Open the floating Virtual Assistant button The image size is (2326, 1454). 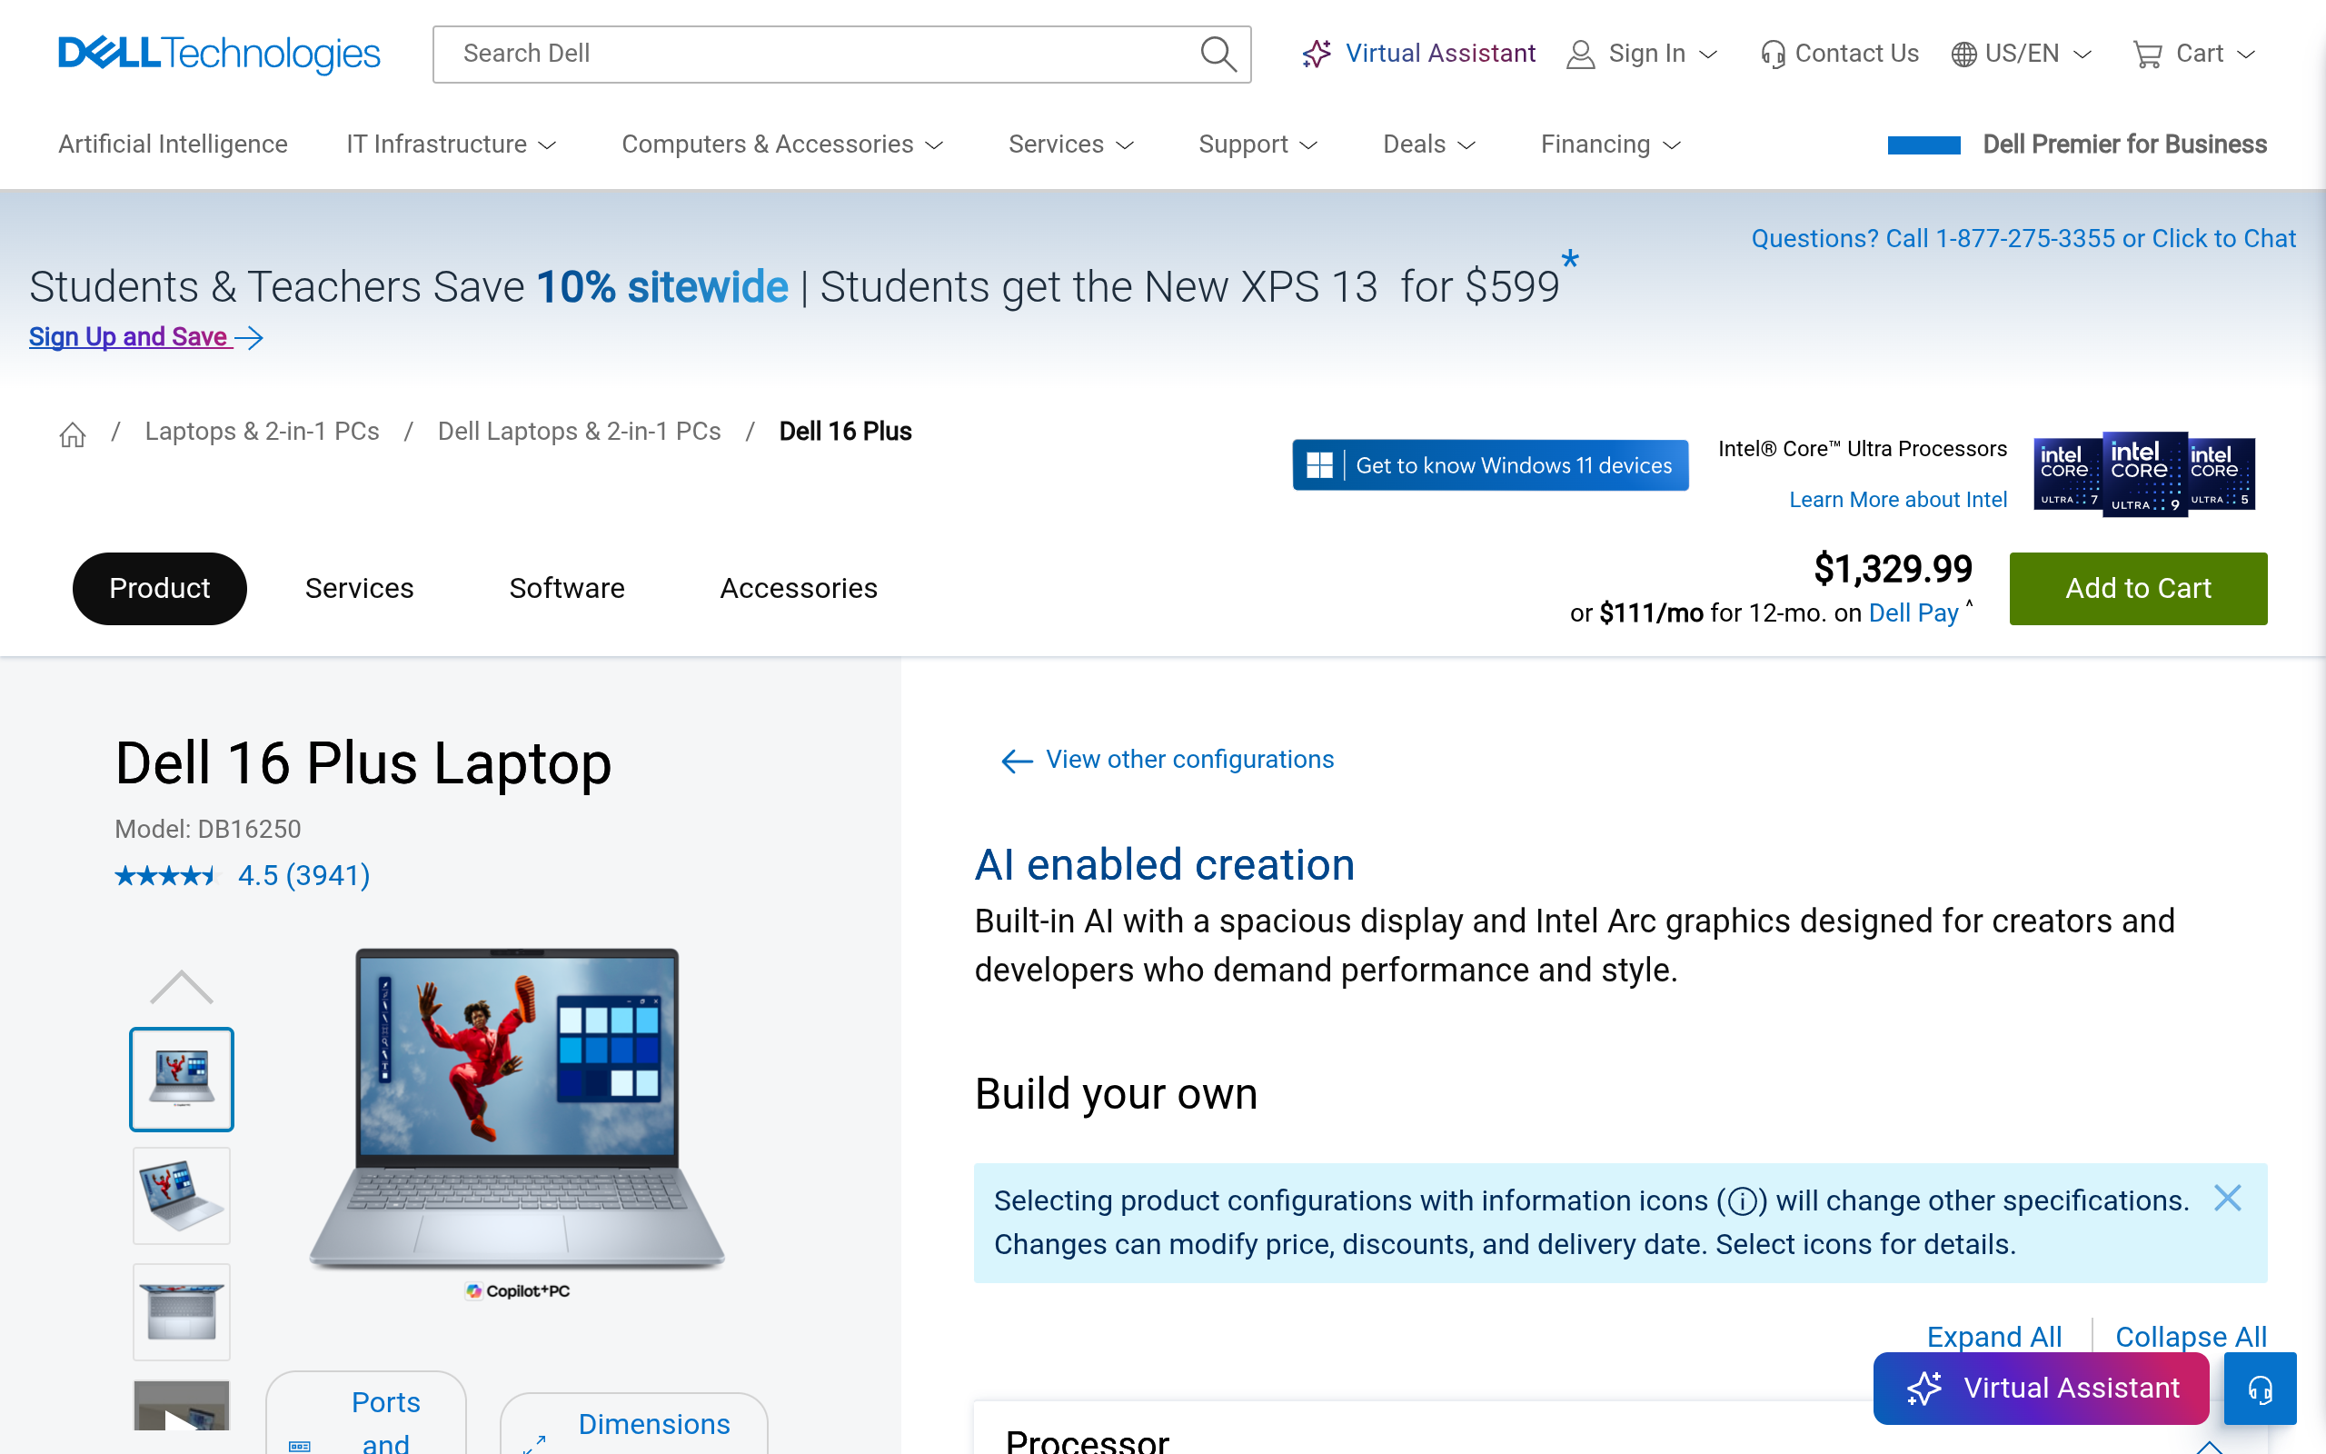pyautogui.click(x=2042, y=1389)
